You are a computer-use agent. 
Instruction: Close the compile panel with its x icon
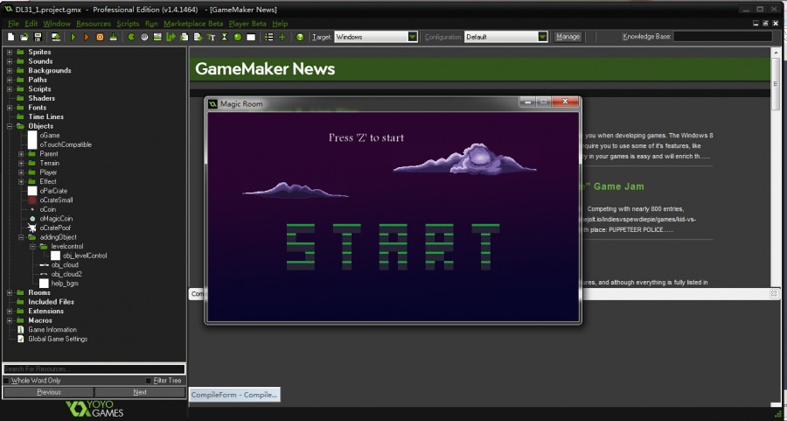click(774, 293)
